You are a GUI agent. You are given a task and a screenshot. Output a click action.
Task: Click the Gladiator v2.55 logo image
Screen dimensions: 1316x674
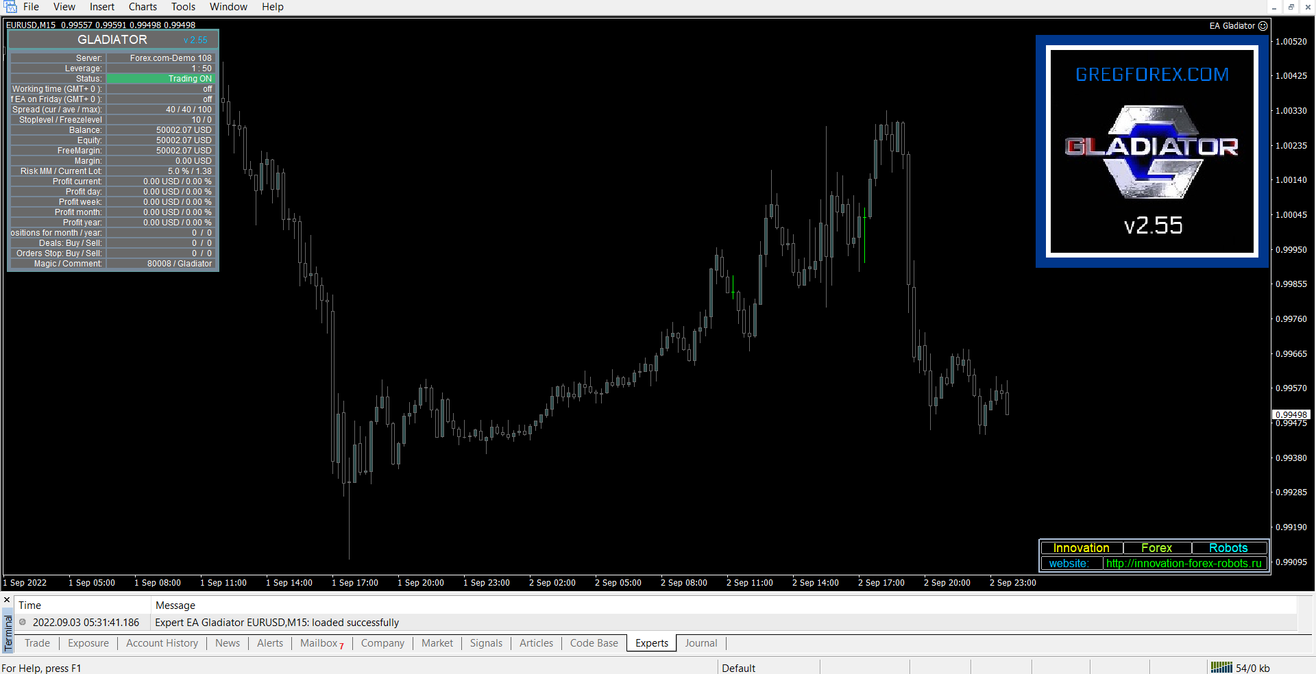[1152, 152]
